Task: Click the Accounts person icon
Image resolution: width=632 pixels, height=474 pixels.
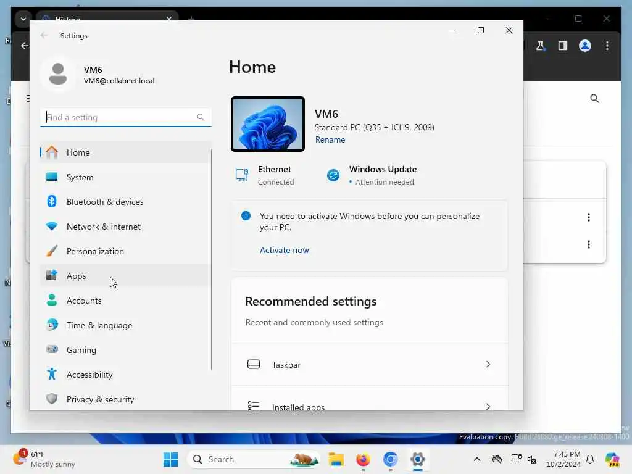Action: (52, 300)
